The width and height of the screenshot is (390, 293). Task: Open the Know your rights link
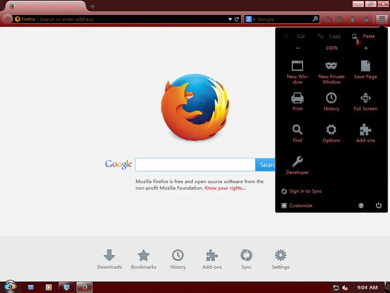click(x=225, y=188)
